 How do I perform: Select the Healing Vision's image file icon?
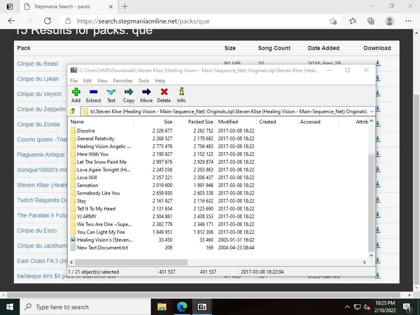click(73, 240)
